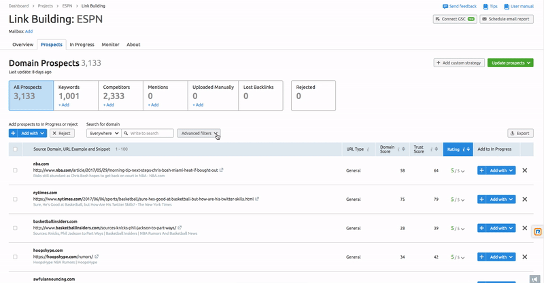Click Schedule email report button

coord(507,19)
